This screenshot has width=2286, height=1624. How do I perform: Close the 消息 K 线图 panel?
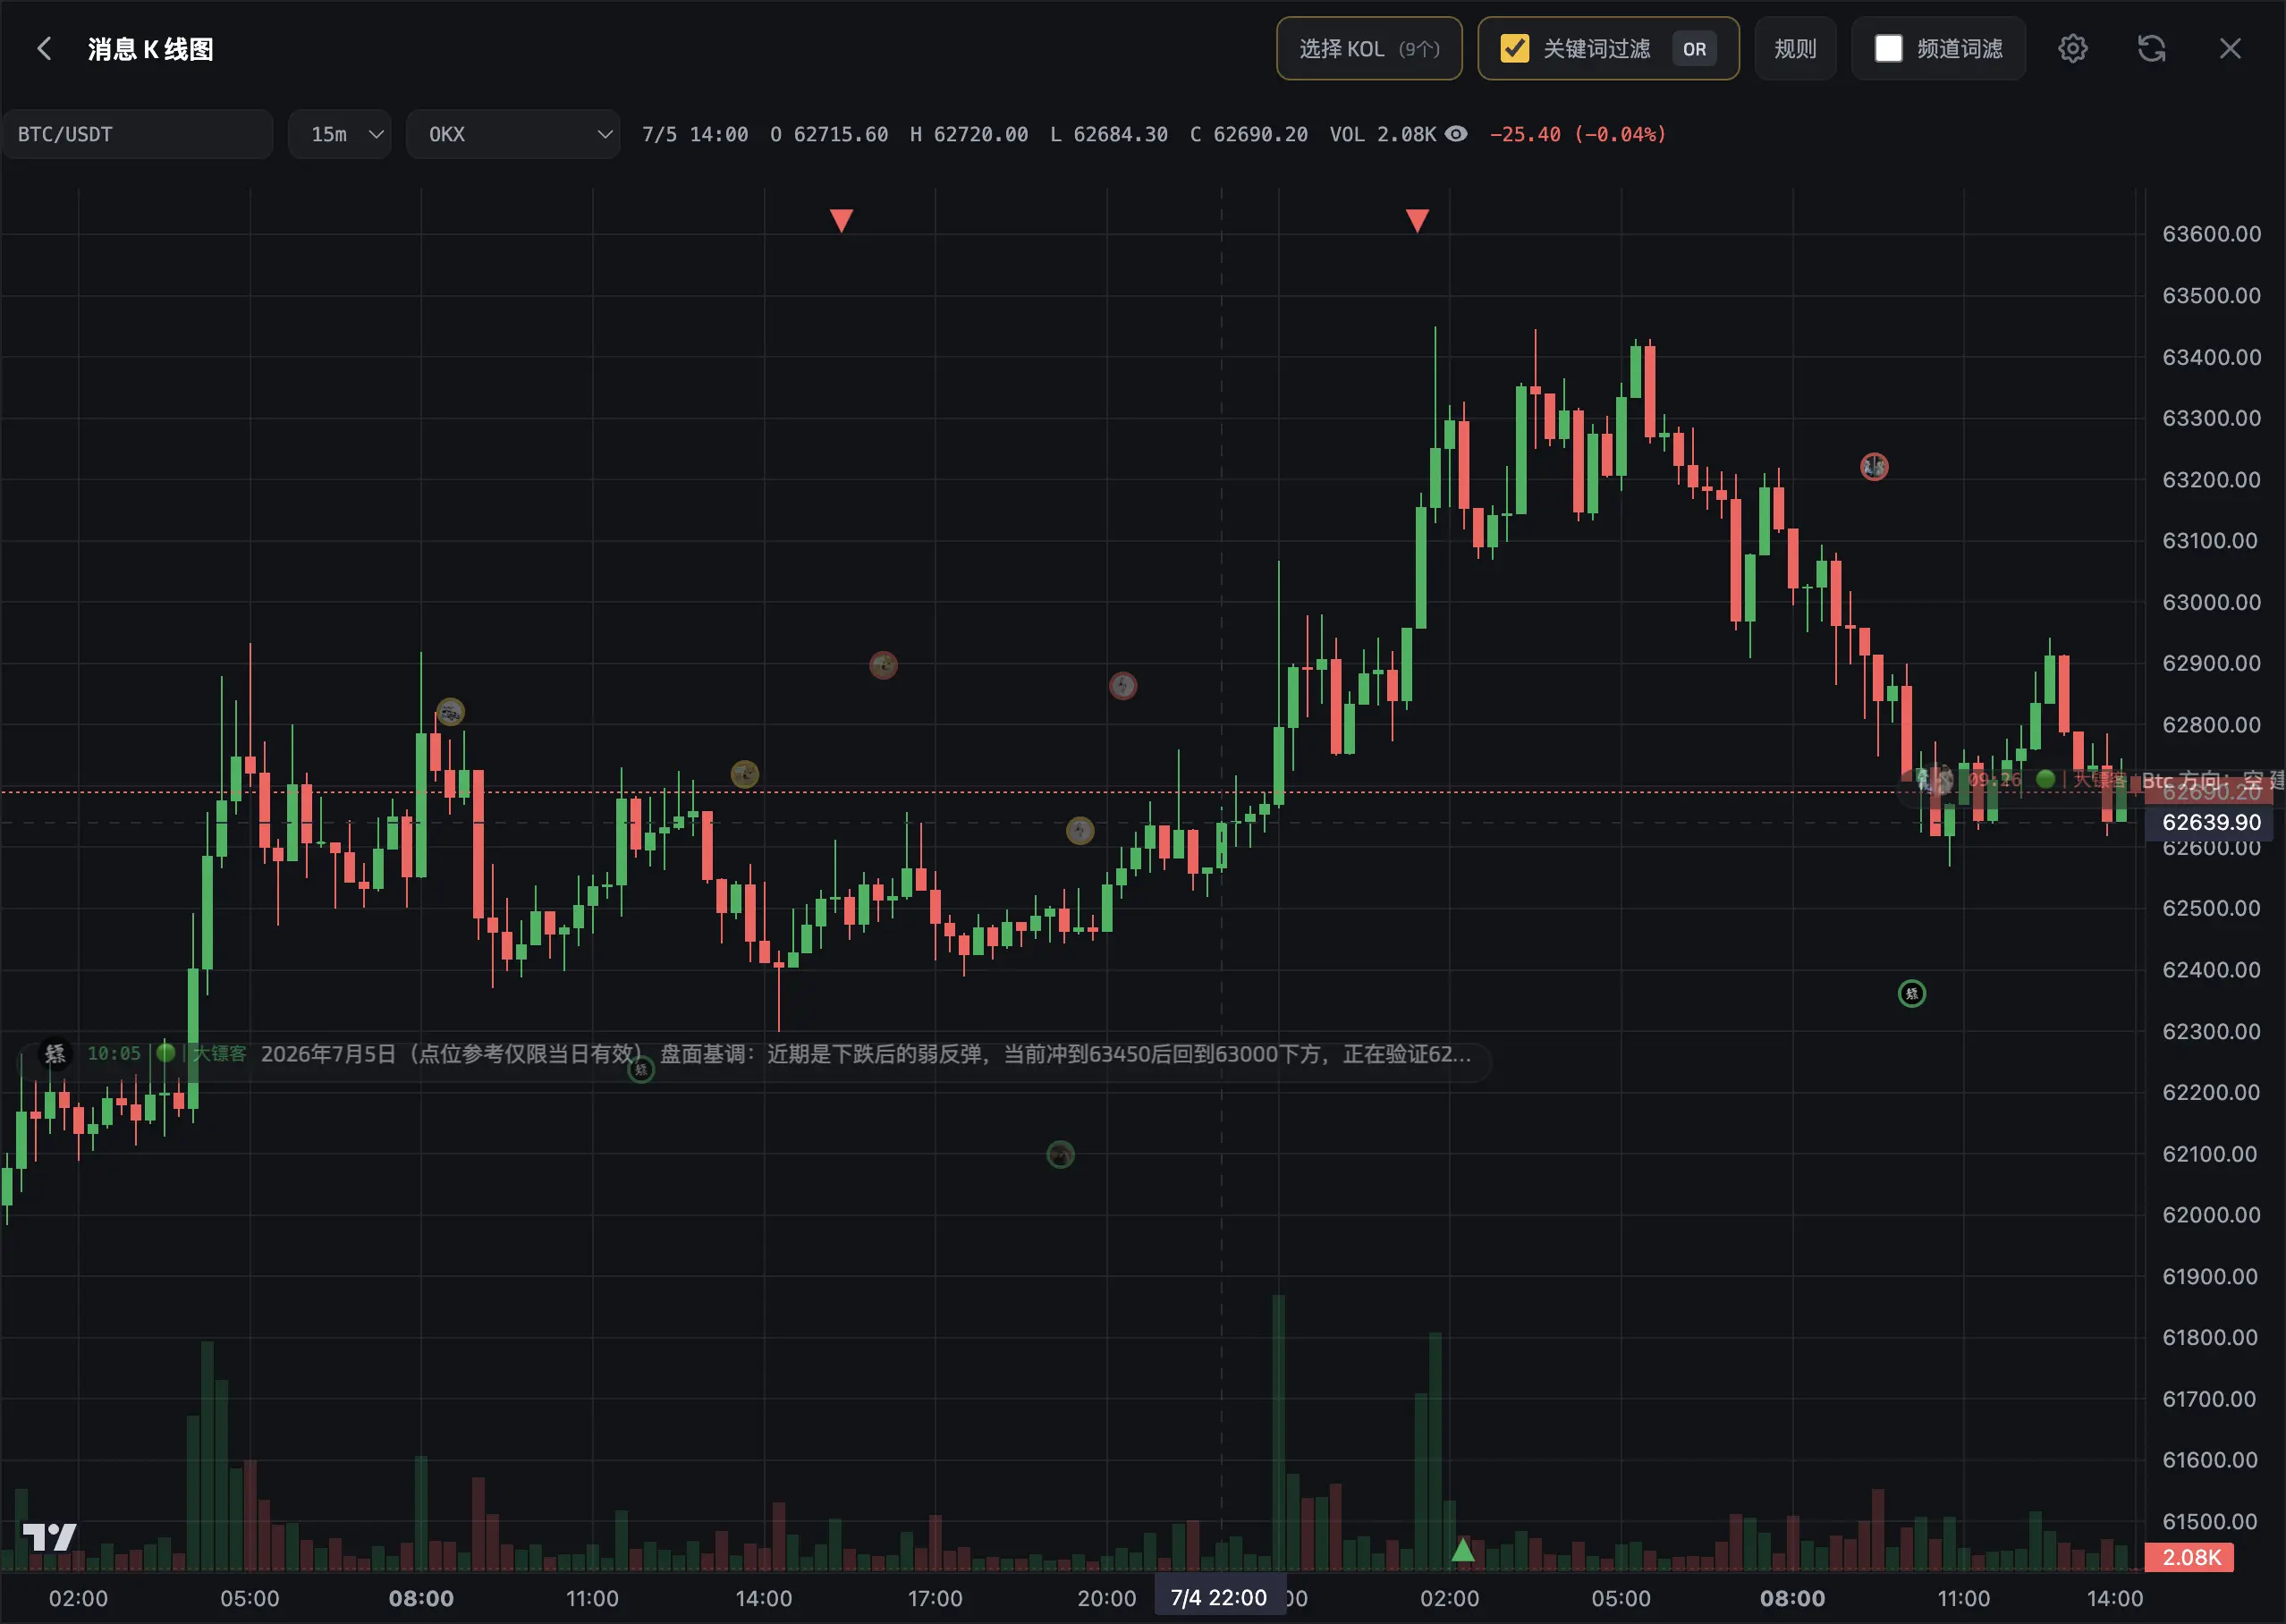[x=2230, y=48]
